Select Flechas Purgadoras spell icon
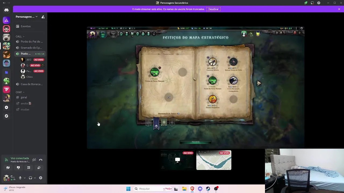This screenshot has height=193, width=344. pos(213,99)
